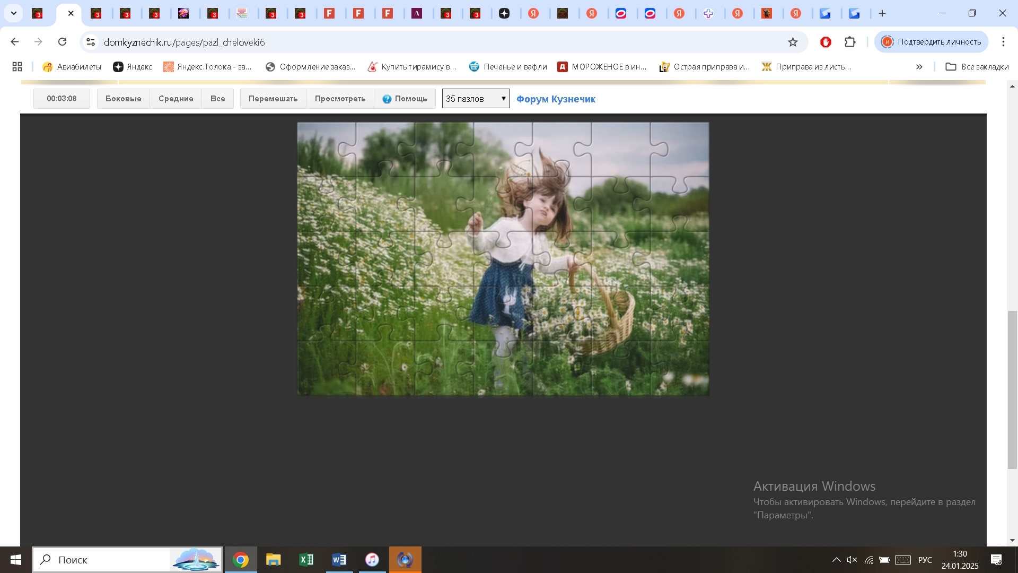The width and height of the screenshot is (1018, 573).
Task: Show only Боковые edge pieces
Action: pos(123,99)
